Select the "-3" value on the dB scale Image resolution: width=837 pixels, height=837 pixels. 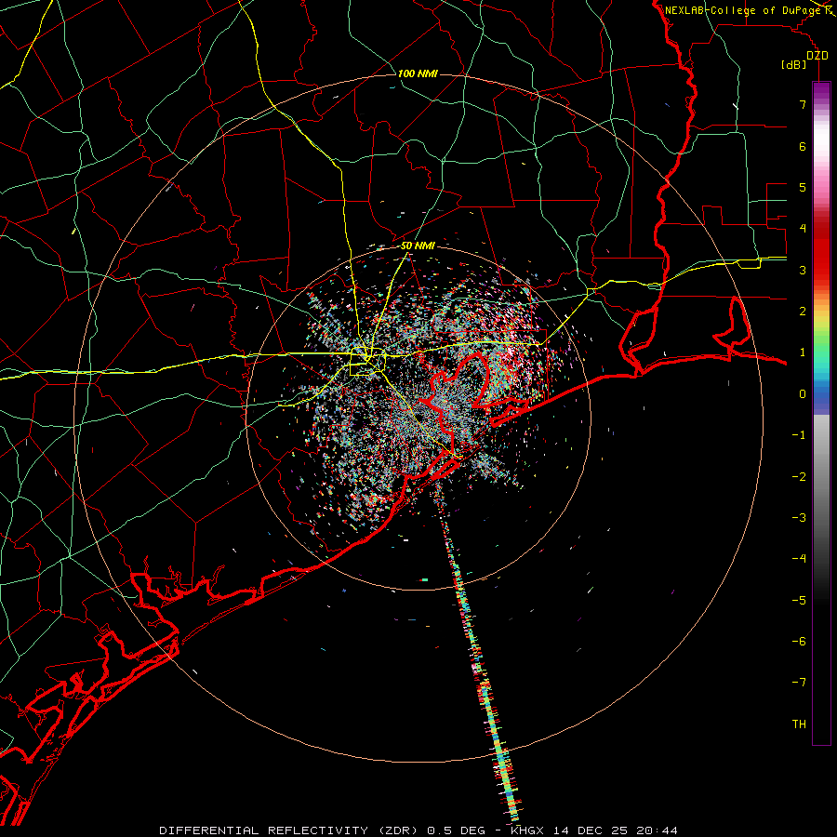799,518
